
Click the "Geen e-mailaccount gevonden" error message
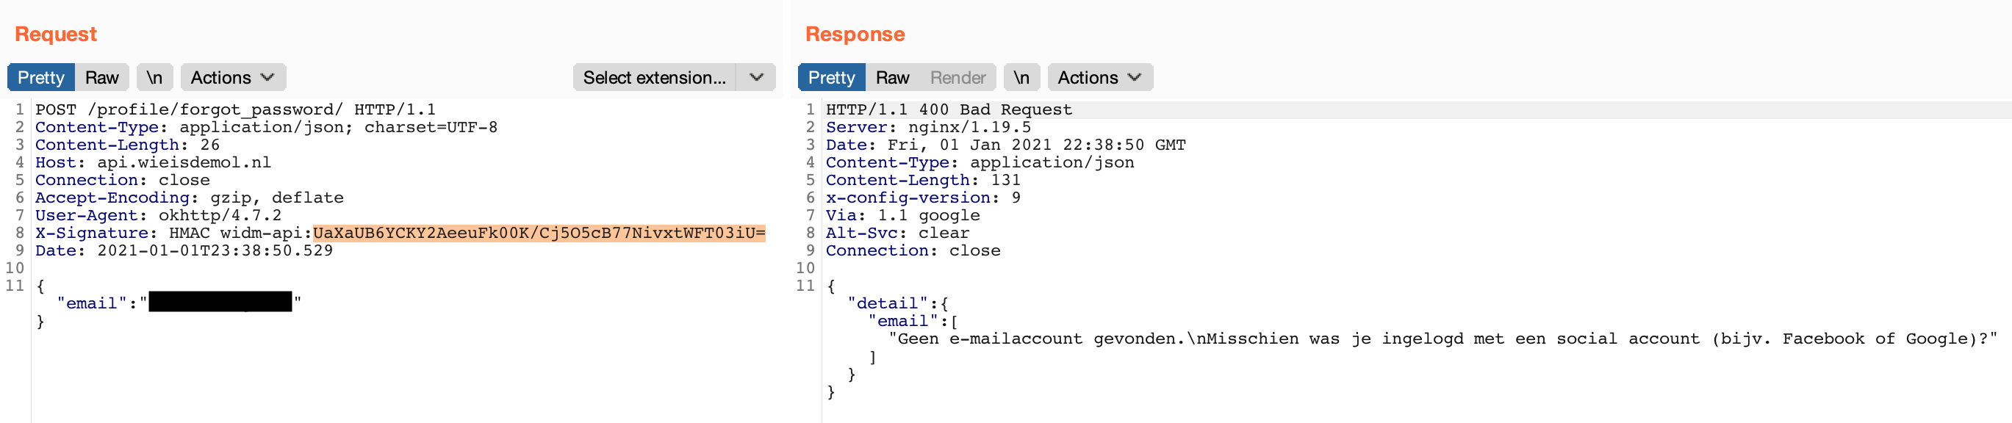click(1442, 339)
